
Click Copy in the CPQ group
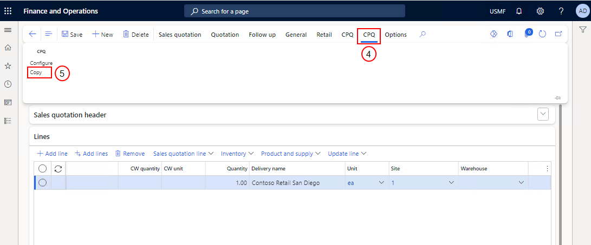click(x=36, y=72)
